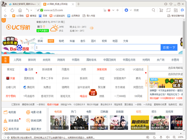The width and height of the screenshot is (187, 140).
Task: Select the 地图 search category
Action: coord(115,41)
